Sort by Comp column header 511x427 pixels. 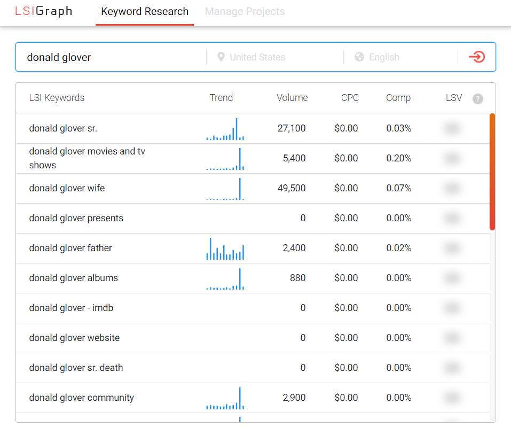point(398,98)
